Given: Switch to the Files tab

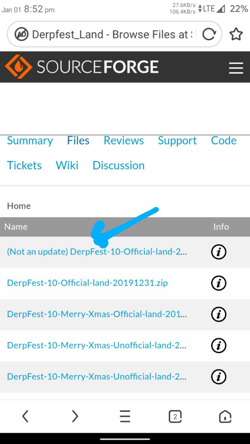Looking at the screenshot, I should pos(78,140).
